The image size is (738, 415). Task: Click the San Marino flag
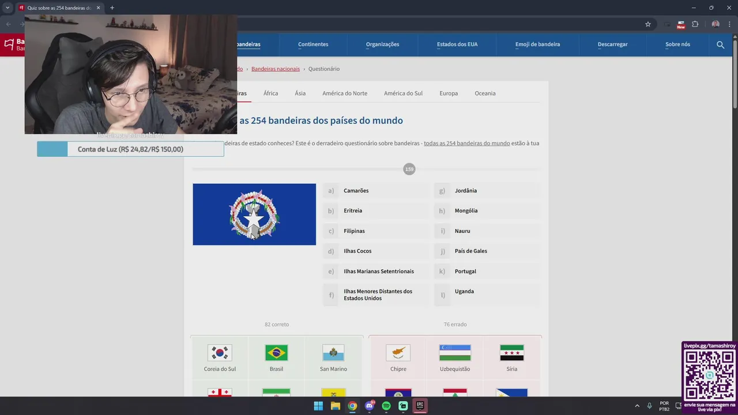[333, 353]
